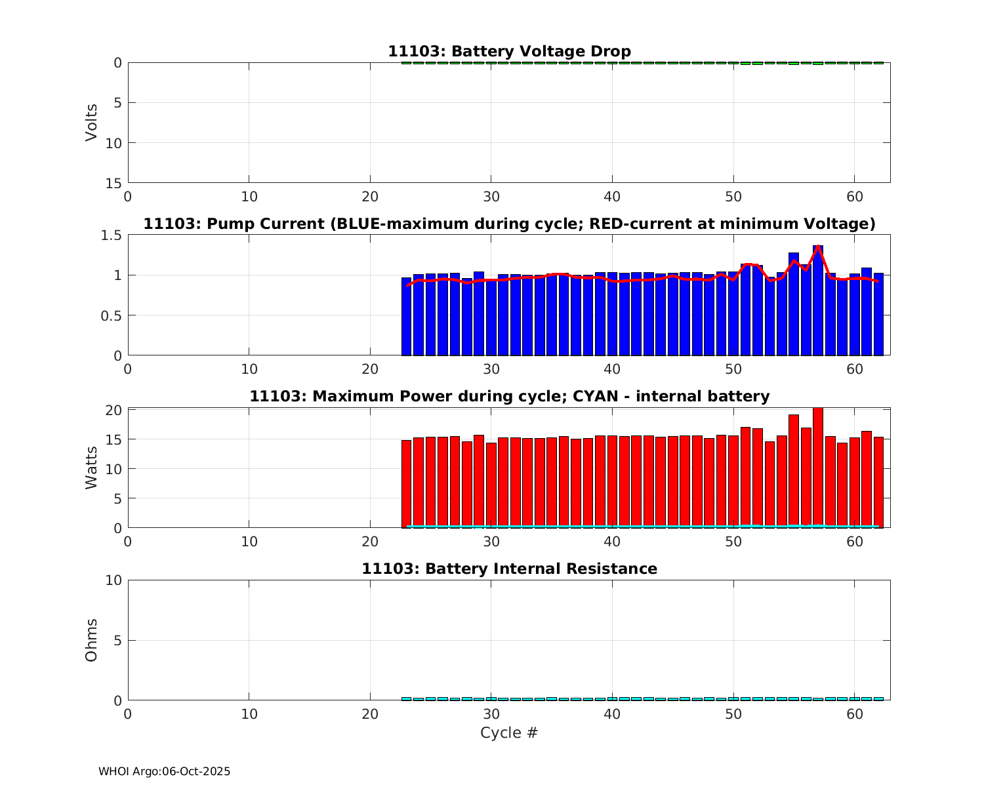Click the Ohms y-axis label
Image resolution: width=984 pixels, height=787 pixels.
[91, 640]
